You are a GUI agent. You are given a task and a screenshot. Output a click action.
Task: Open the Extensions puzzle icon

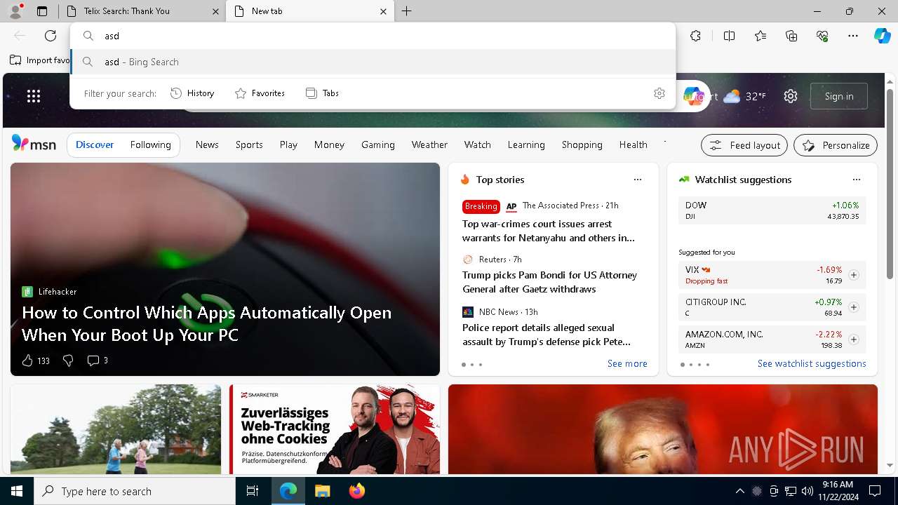[695, 36]
